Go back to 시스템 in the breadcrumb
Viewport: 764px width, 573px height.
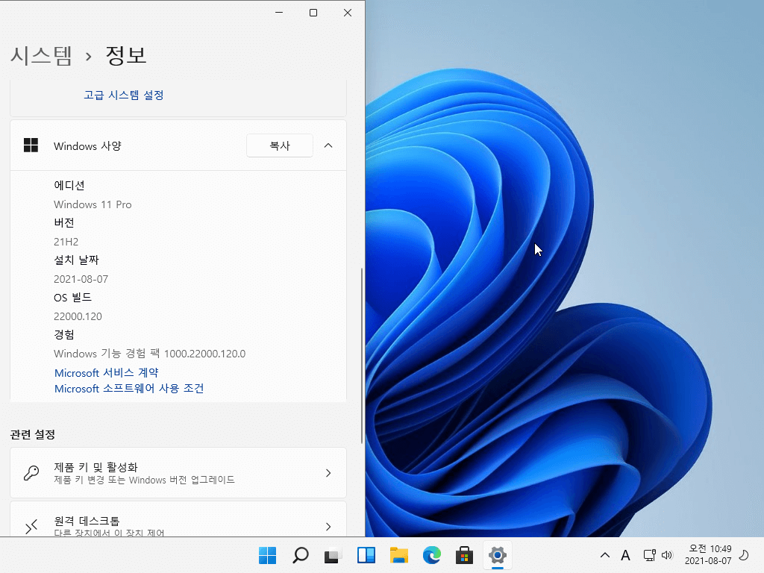42,55
